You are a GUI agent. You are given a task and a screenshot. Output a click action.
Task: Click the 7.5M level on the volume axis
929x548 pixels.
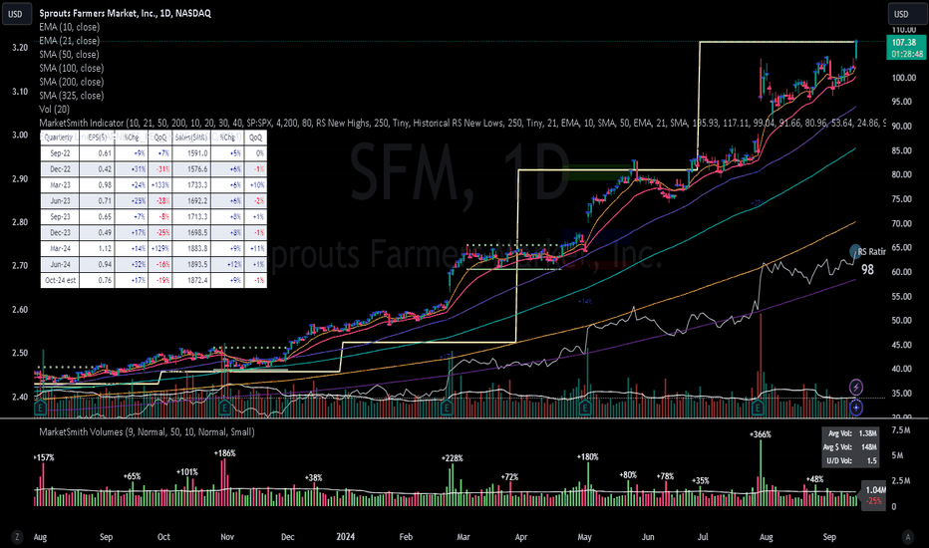click(x=900, y=430)
